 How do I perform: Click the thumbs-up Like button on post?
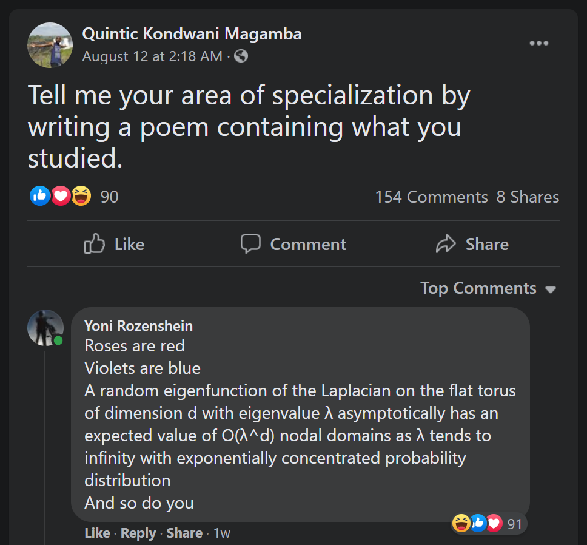[x=114, y=244]
